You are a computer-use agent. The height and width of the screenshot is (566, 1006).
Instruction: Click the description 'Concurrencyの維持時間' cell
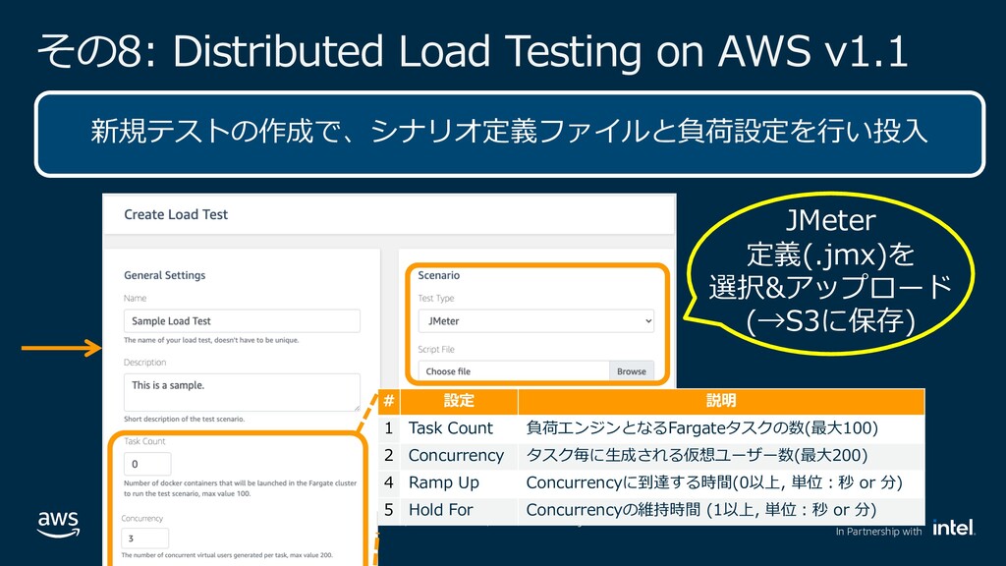pyautogui.click(x=721, y=510)
